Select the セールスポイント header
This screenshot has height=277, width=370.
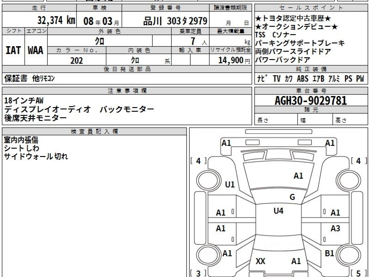pyautogui.click(x=311, y=8)
